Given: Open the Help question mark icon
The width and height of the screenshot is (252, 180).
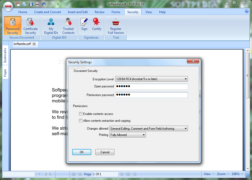Looking at the screenshot, I should pos(247,11).
